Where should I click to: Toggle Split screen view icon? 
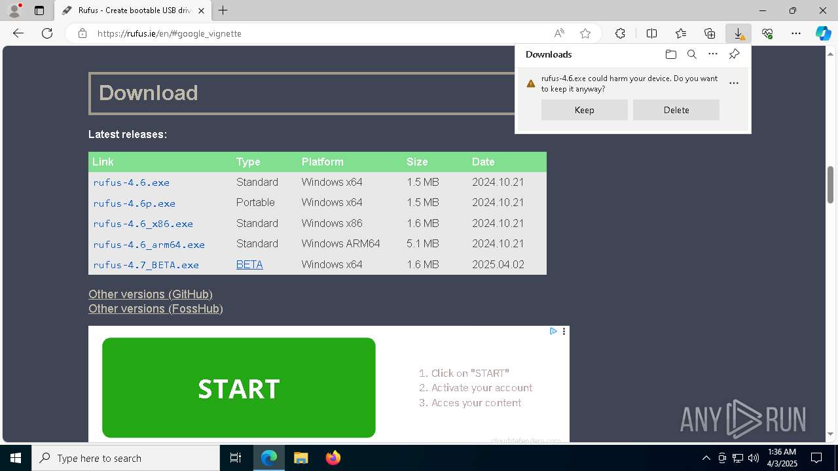[x=652, y=33]
